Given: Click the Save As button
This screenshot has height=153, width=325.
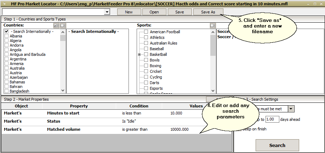Looking at the screenshot, I should point(208,12).
